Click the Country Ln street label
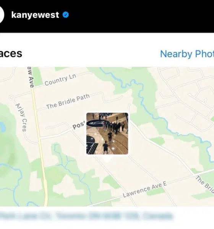Image resolution: width=214 pixels, height=229 pixels. pos(60,80)
